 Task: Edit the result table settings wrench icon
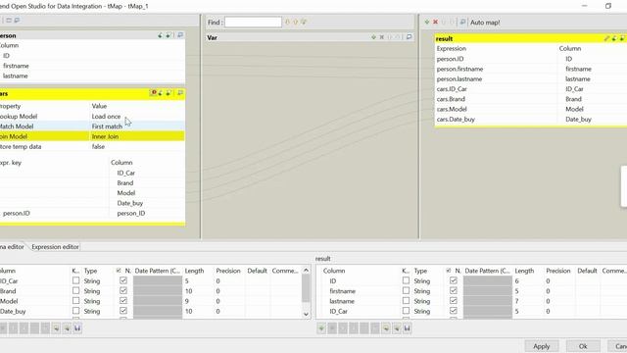606,38
